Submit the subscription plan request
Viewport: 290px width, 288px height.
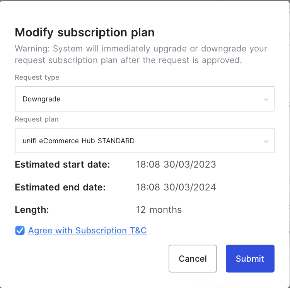250,259
